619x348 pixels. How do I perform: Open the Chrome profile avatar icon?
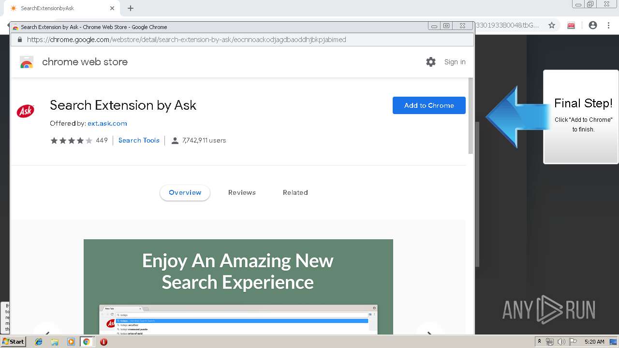click(593, 25)
